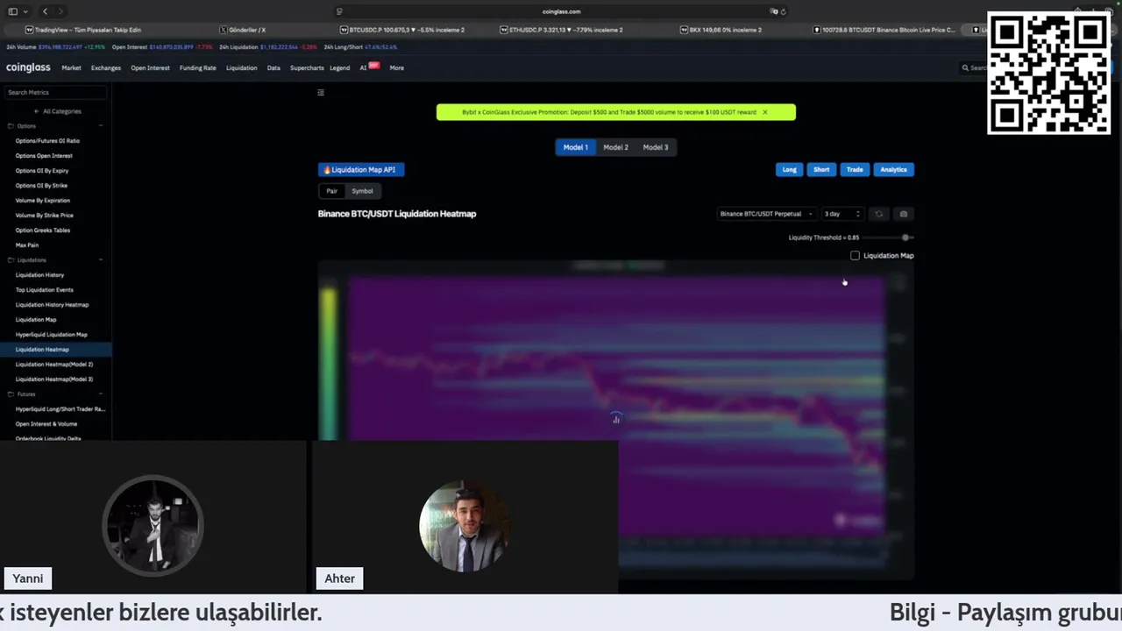Open Liquidation Heatmap(Model 2) in sidebar
The height and width of the screenshot is (631, 1122).
(x=53, y=365)
